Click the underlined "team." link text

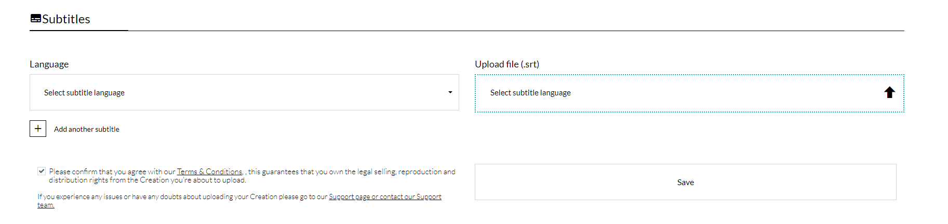pyautogui.click(x=46, y=205)
